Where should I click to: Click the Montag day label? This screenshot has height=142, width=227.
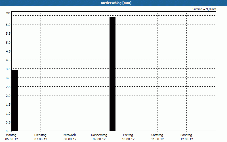tap(11, 135)
